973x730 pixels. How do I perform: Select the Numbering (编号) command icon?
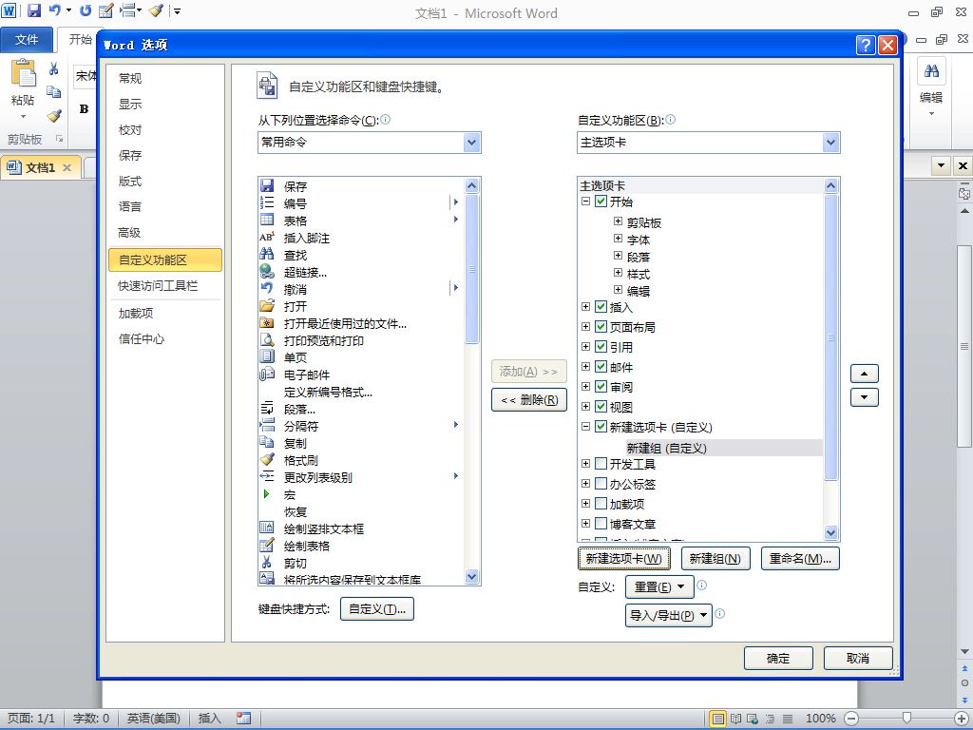pos(267,202)
